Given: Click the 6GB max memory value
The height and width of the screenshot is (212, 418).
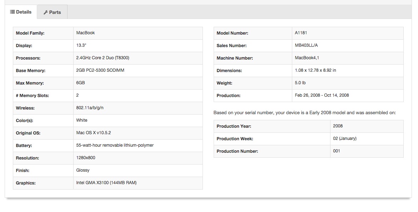Looking at the screenshot, I should coord(80,83).
